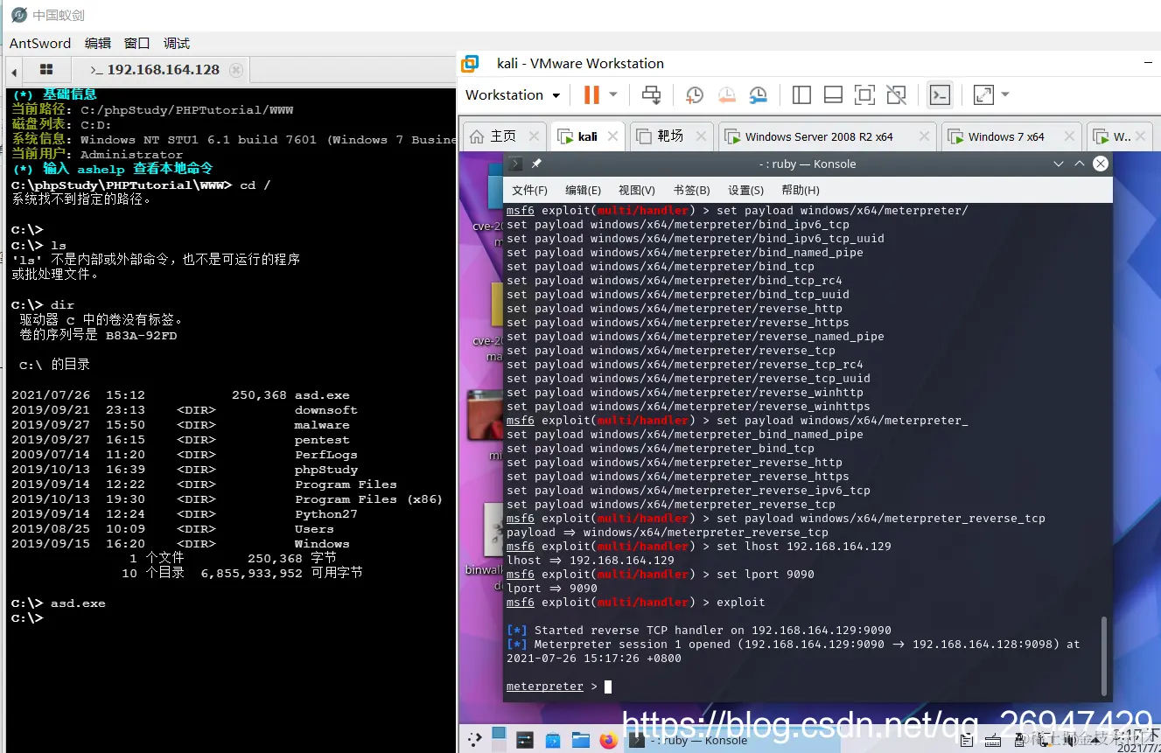Toggle the Konsole pin-on-all-desktops icon

point(536,164)
